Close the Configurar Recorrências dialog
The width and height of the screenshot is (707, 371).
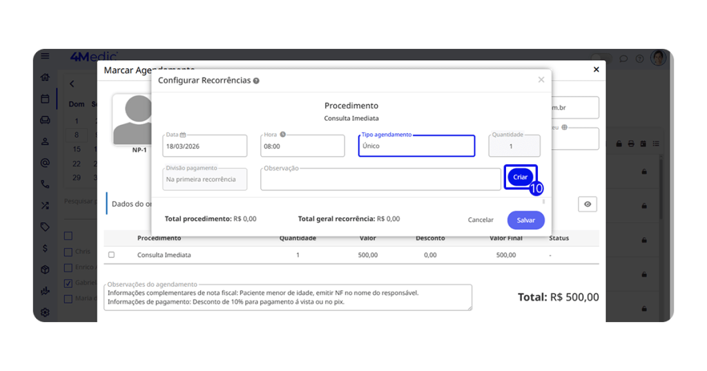point(541,80)
